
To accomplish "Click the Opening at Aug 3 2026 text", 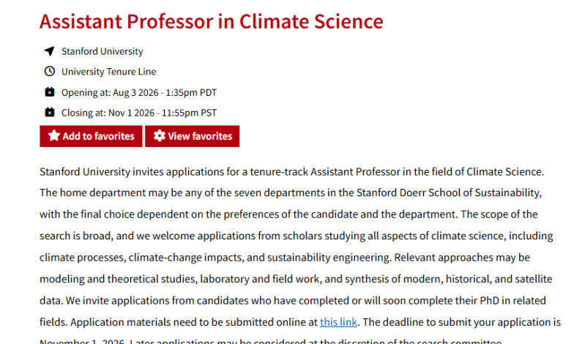I will point(139,92).
